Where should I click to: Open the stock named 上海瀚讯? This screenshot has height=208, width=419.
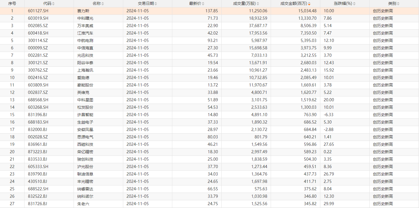tap(85, 70)
